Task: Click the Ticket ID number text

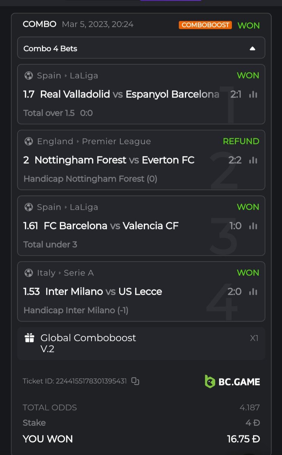Action: [91, 381]
